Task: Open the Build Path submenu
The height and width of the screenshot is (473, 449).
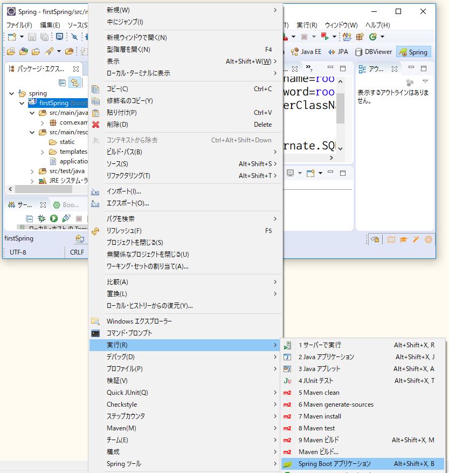Action: click(x=185, y=152)
